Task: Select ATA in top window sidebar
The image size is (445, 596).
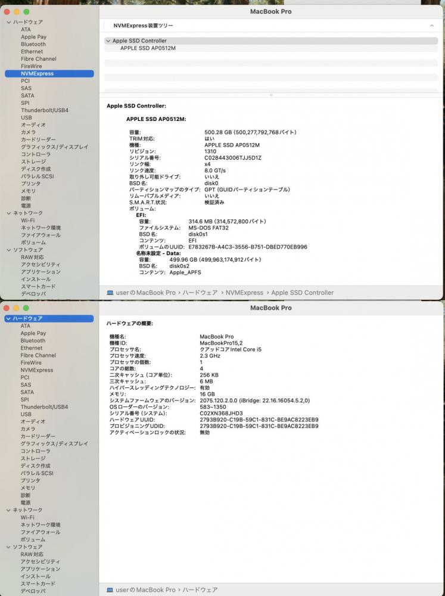Action: click(26, 29)
